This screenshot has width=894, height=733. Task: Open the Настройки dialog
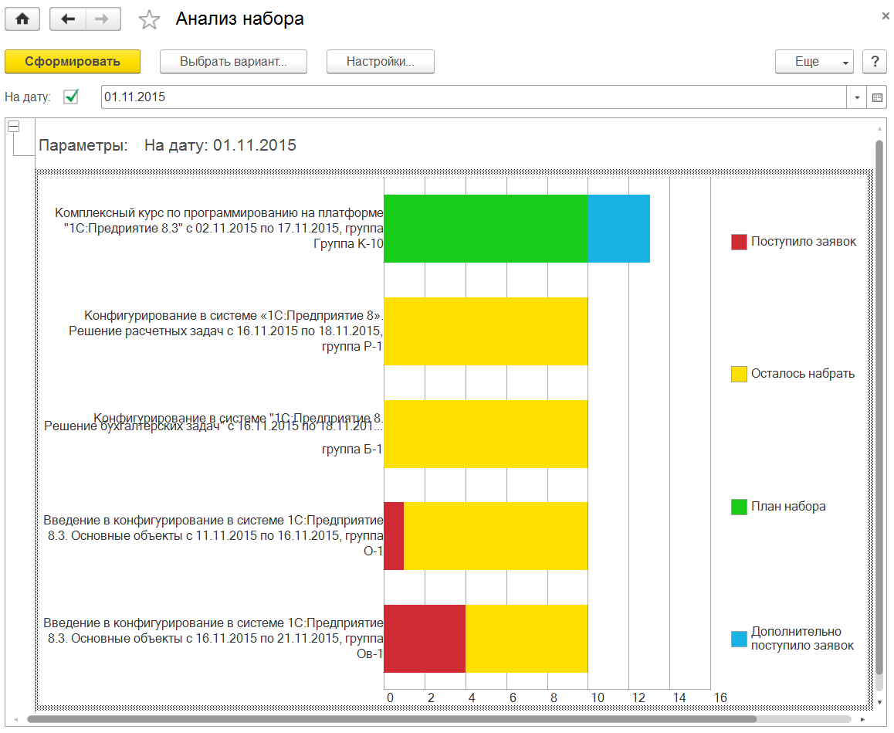[380, 62]
